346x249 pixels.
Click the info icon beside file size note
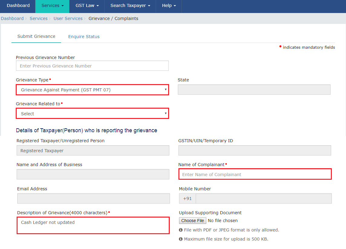tap(181, 239)
